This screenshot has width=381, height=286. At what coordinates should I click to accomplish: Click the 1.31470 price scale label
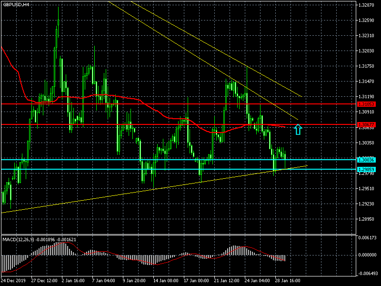(366, 81)
